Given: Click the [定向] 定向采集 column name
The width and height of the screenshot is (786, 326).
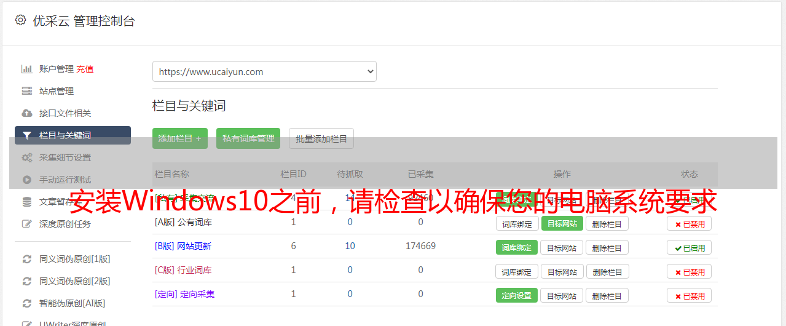Looking at the screenshot, I should [185, 294].
